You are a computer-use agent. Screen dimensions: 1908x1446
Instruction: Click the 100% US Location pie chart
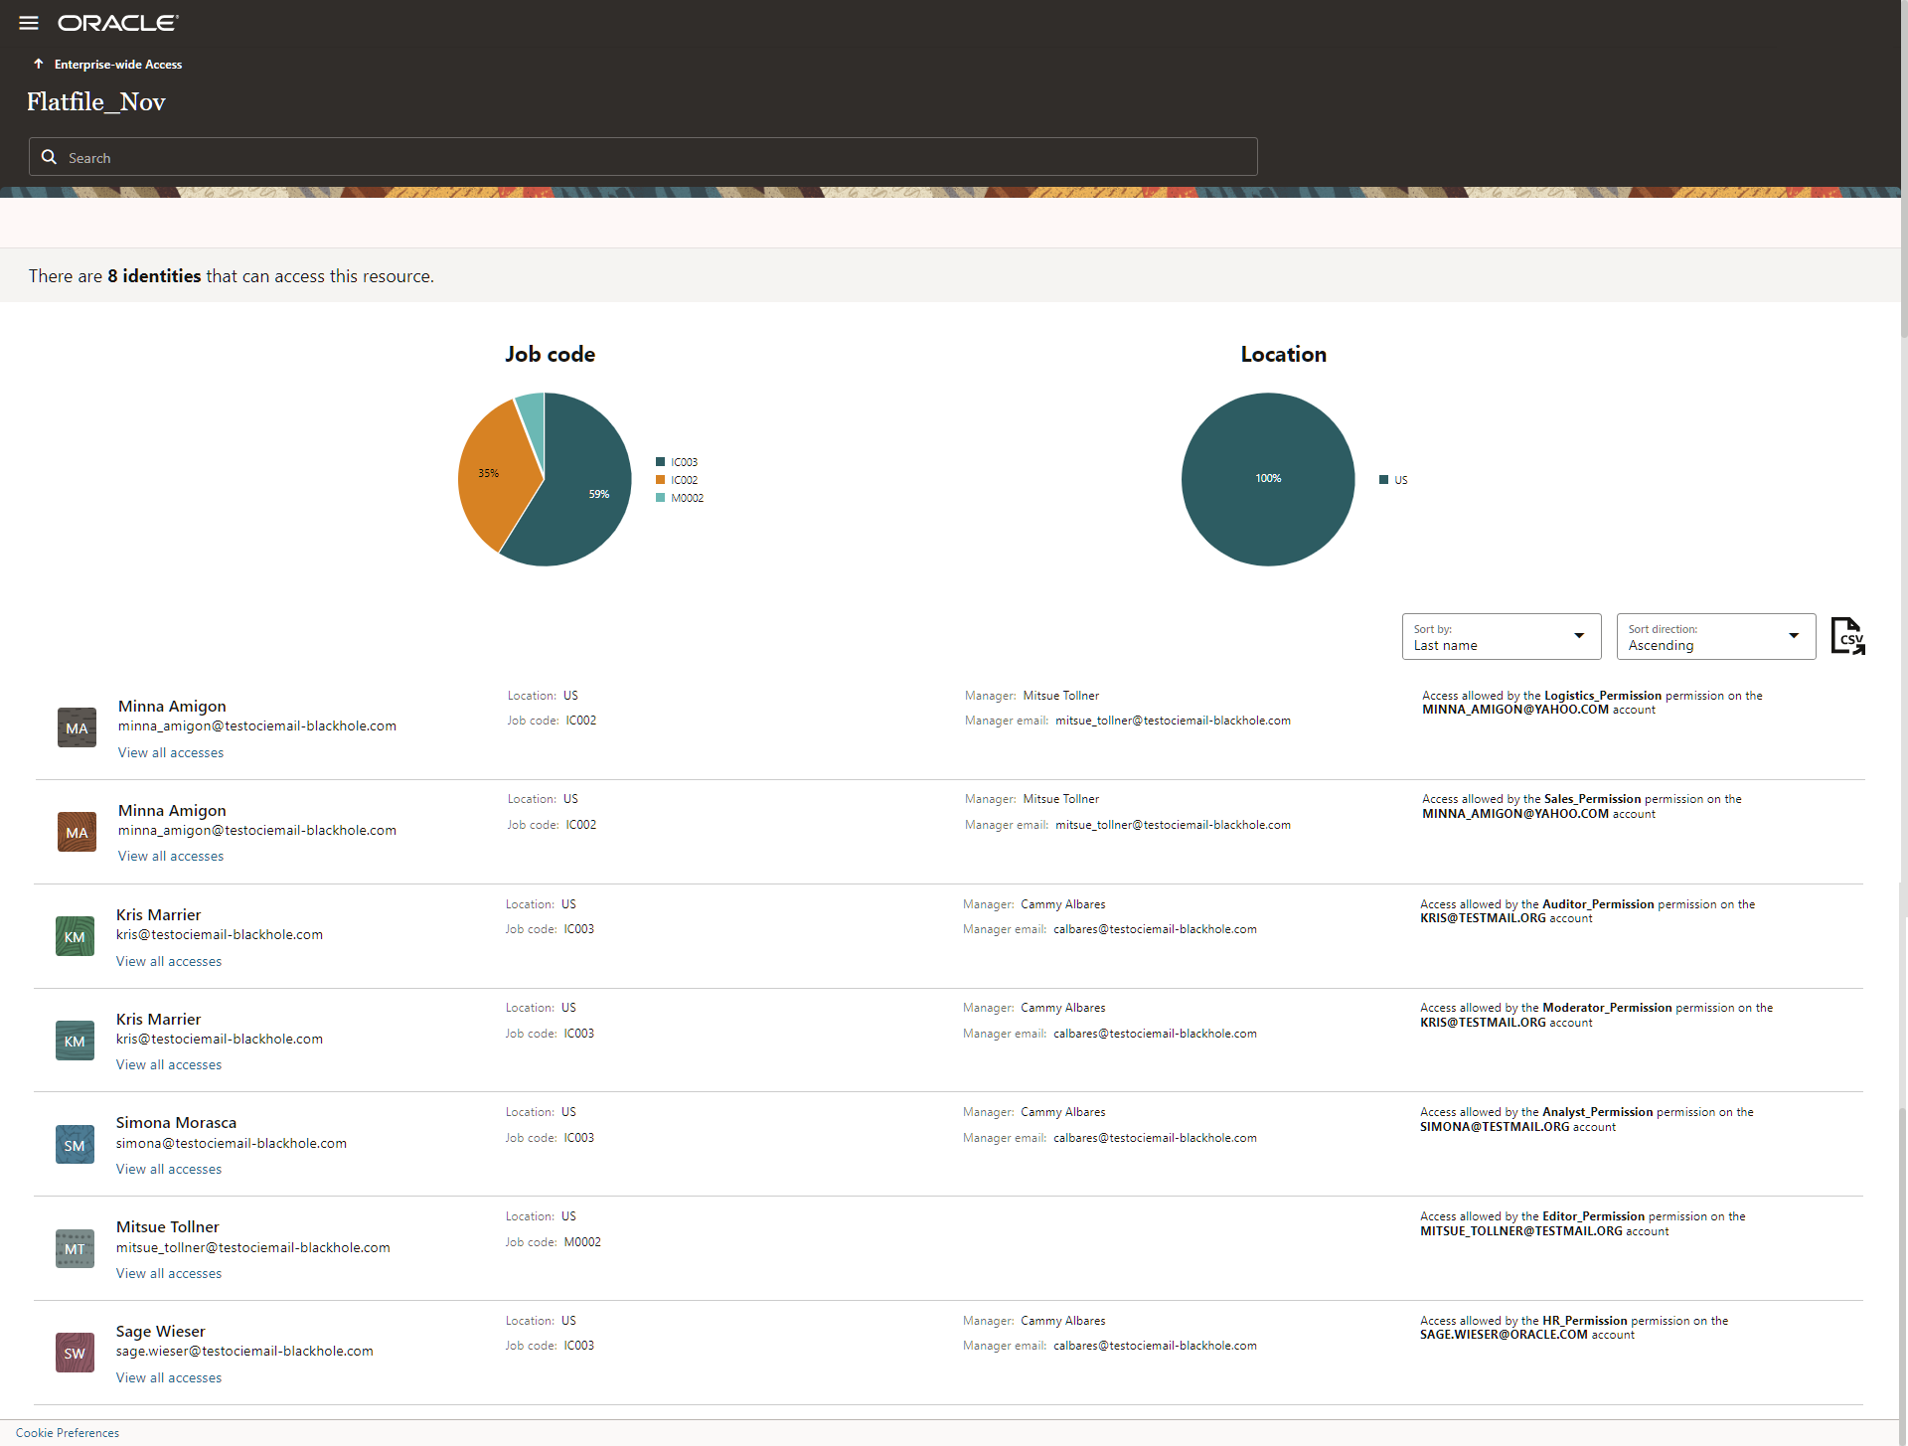pos(1268,479)
